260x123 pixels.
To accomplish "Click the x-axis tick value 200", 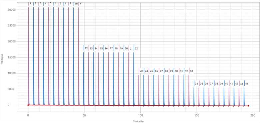I will click(253, 115).
